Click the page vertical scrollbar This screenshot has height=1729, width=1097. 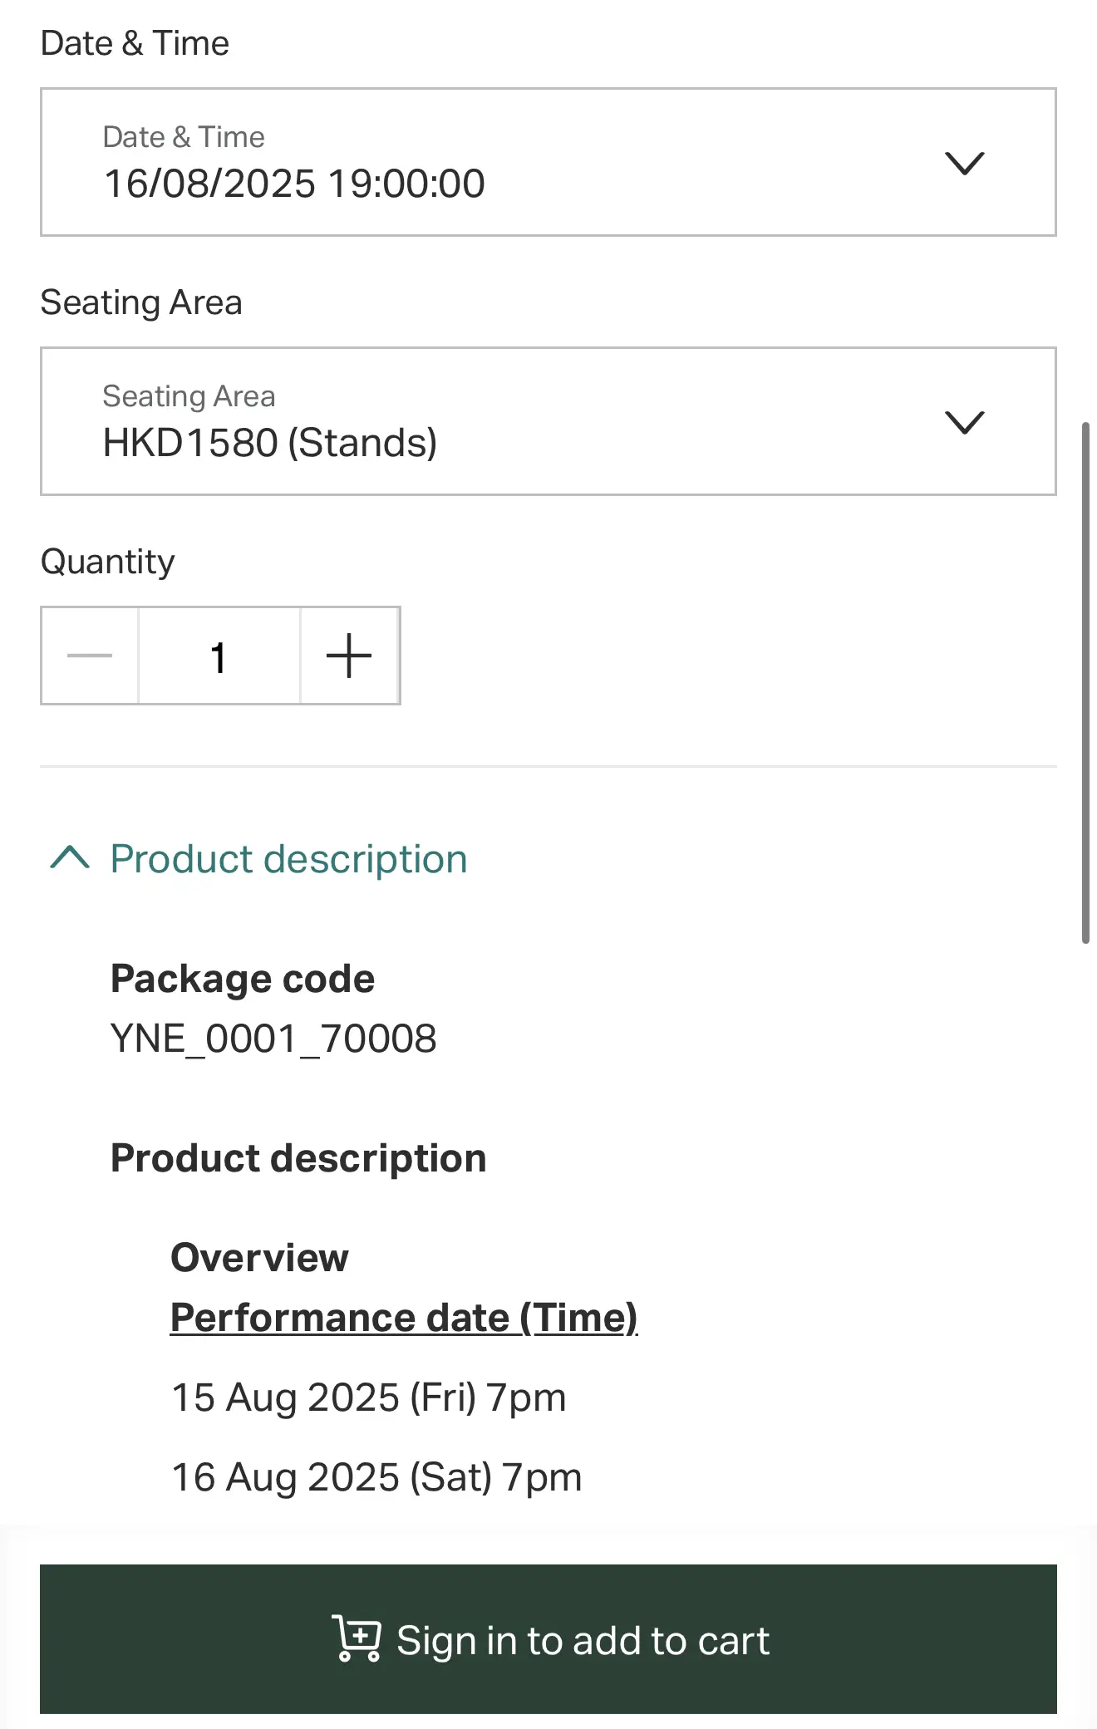[x=1085, y=683]
